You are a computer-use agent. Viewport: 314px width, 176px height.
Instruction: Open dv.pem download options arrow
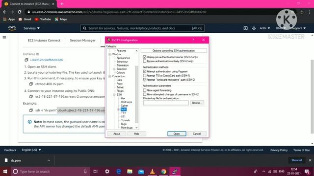(x=49, y=160)
